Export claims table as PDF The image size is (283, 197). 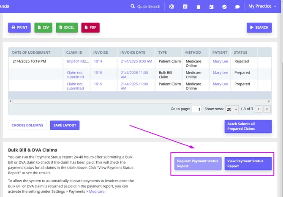[x=90, y=27]
